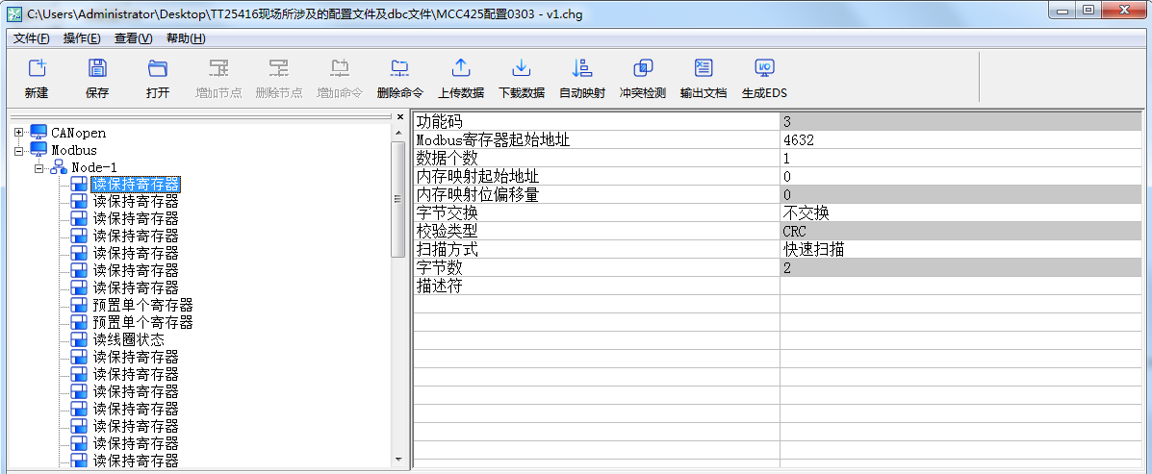Close the tree panel with x
The height and width of the screenshot is (474, 1152).
(400, 116)
